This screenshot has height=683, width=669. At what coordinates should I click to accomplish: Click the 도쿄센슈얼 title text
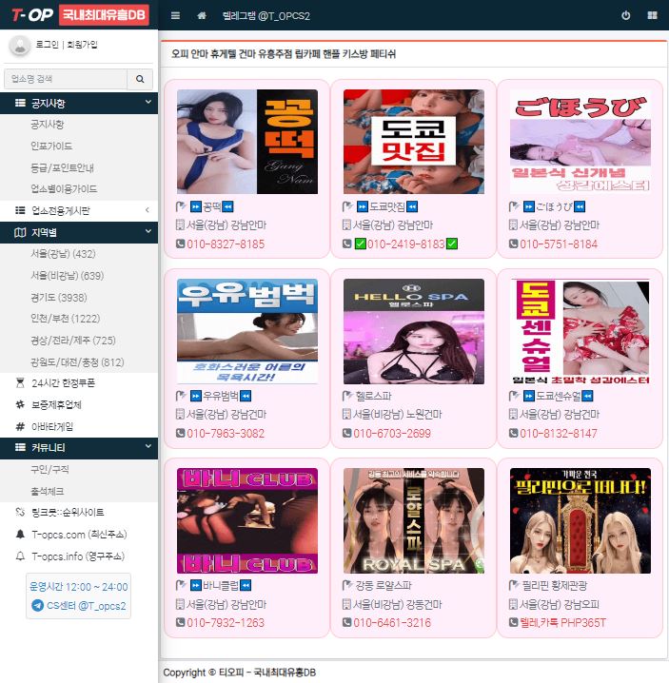pos(558,396)
